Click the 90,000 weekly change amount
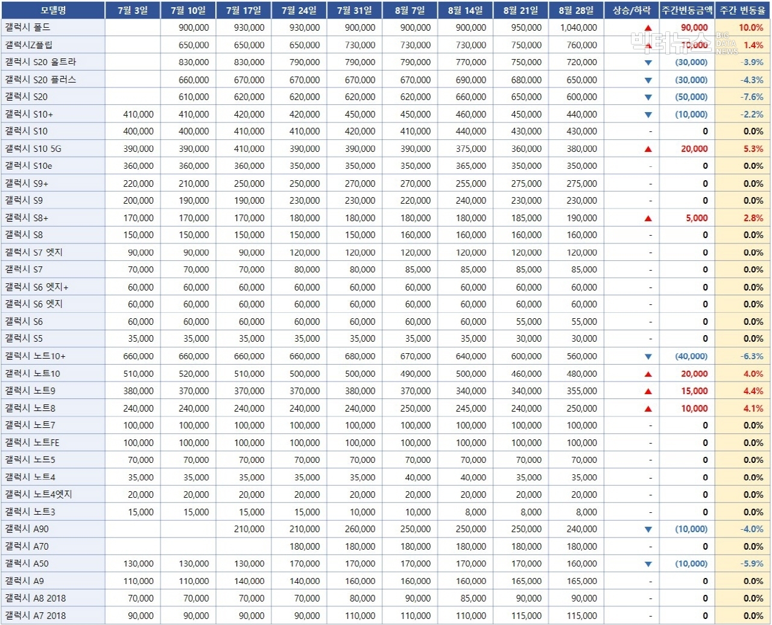Image resolution: width=772 pixels, height=625 pixels. tap(694, 28)
